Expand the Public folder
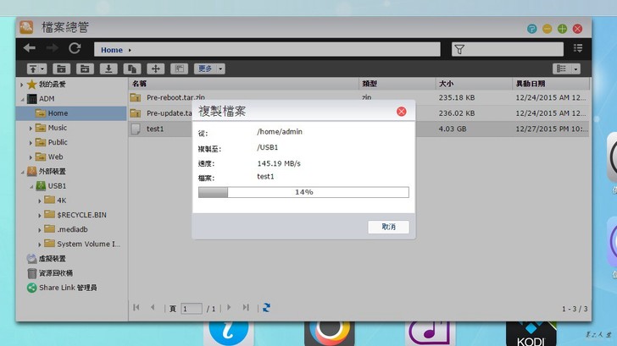 coord(31,143)
